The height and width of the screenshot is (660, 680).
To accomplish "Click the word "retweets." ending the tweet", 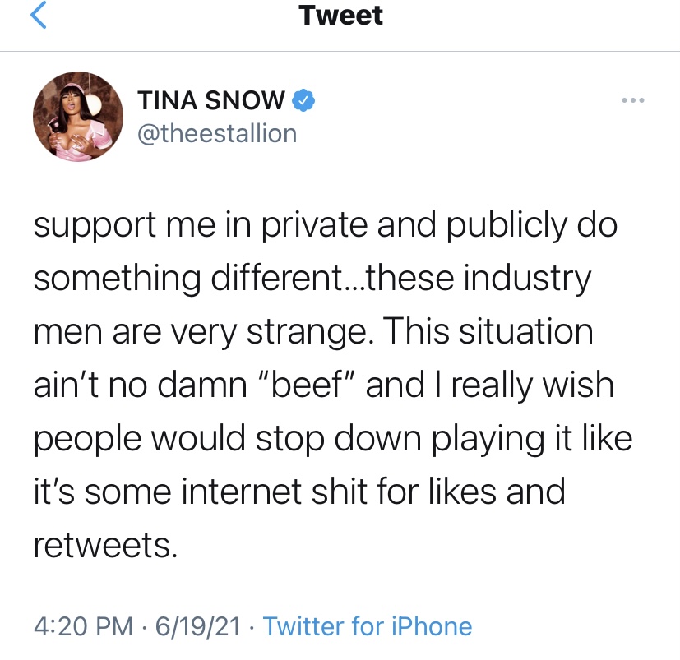I will coord(106,545).
